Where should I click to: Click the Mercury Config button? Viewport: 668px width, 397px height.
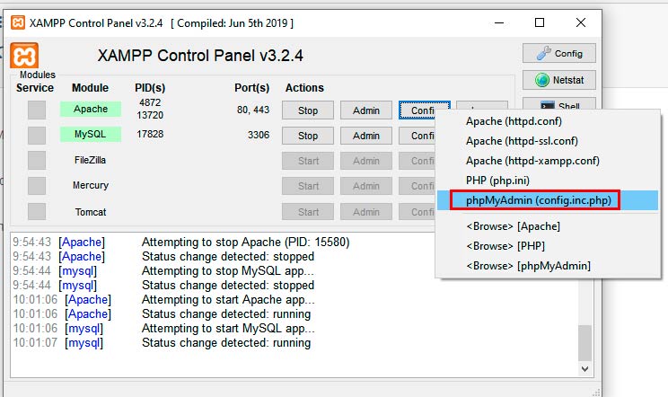pyautogui.click(x=417, y=186)
